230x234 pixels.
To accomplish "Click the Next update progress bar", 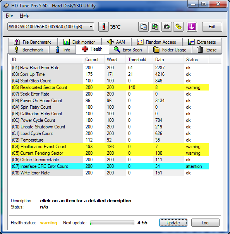I will 112,223.
